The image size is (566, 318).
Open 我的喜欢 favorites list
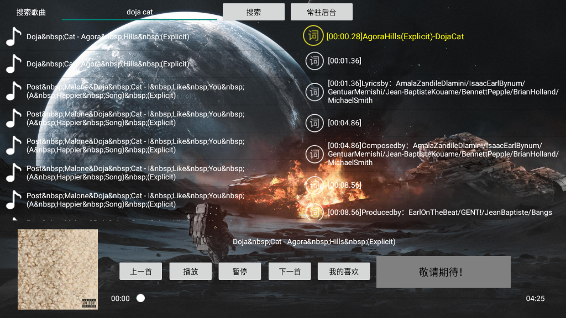(x=343, y=271)
